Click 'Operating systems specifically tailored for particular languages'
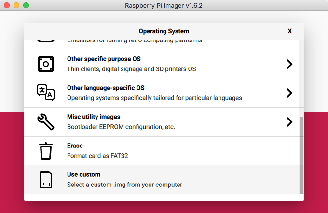 [154, 98]
